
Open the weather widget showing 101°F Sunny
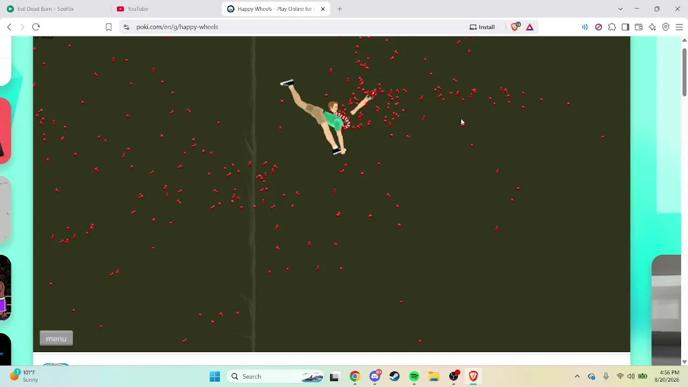click(24, 376)
